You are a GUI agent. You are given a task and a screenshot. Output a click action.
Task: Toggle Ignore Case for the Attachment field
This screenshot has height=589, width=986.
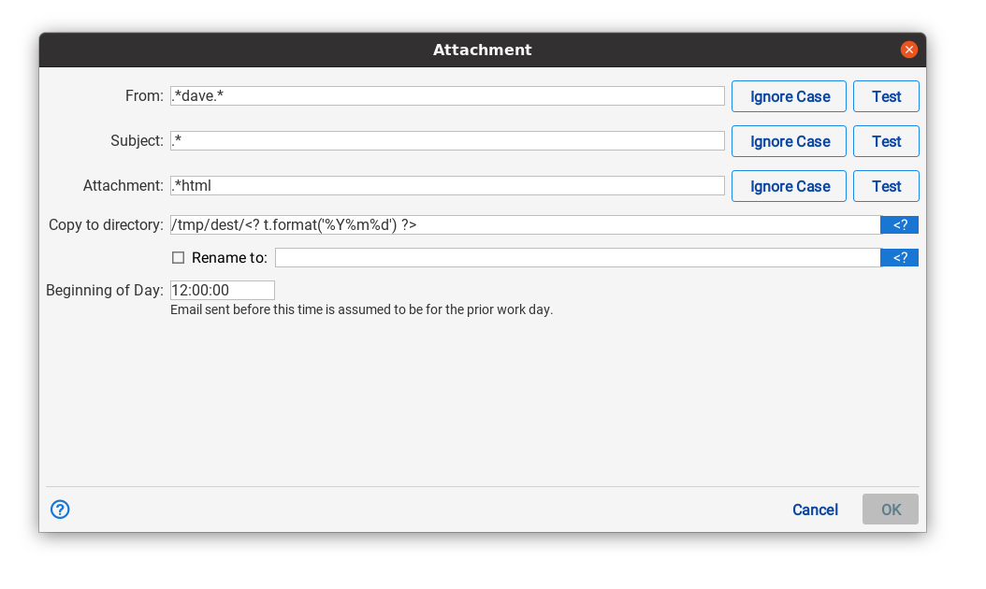pos(789,186)
